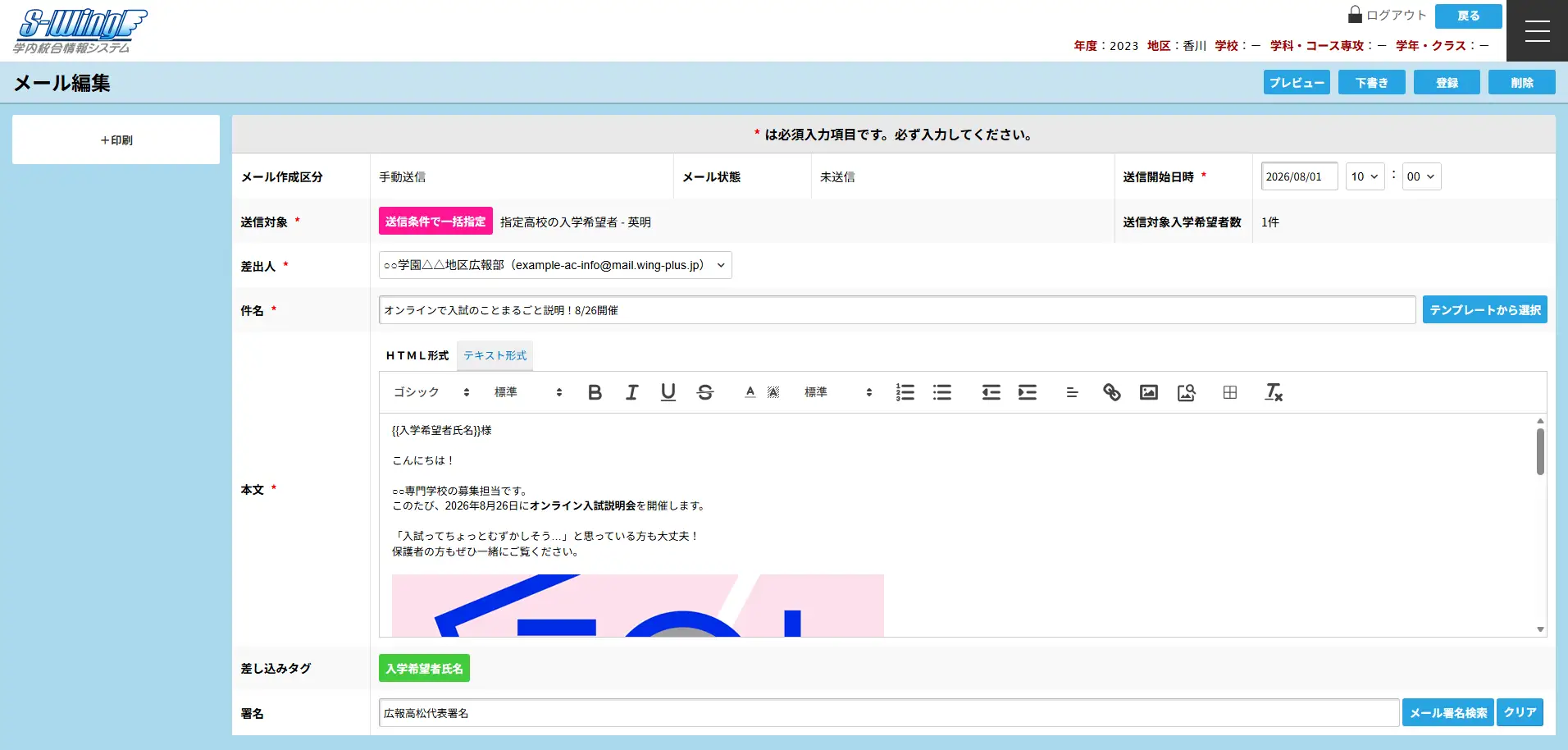
Task: Insert a numbered list
Action: pos(905,392)
